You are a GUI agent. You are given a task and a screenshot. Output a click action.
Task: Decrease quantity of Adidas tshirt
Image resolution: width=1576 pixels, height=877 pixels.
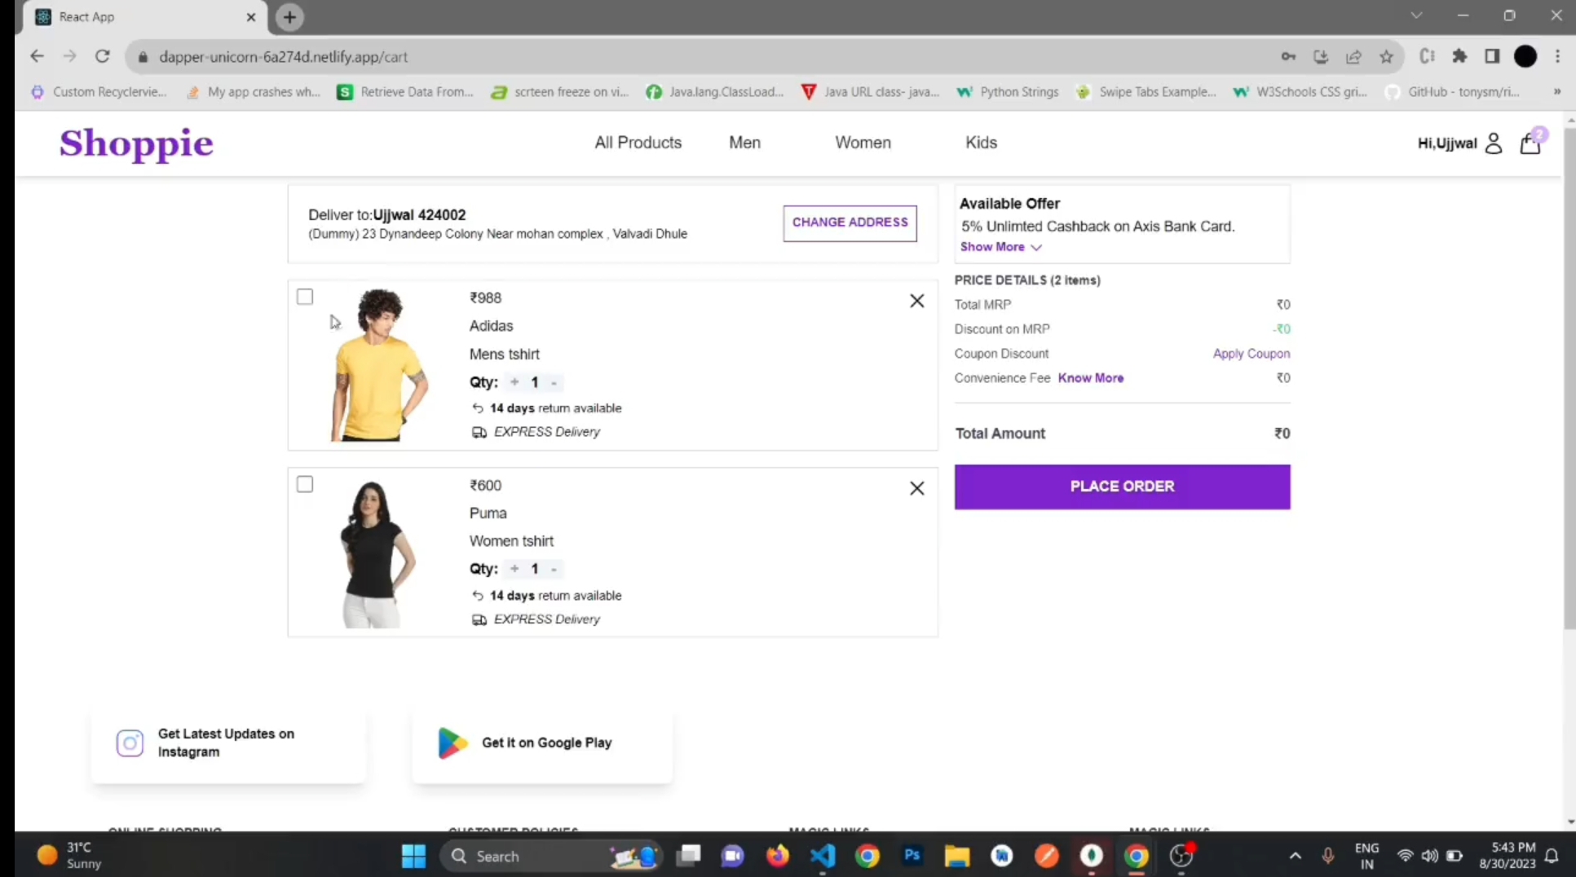point(554,382)
